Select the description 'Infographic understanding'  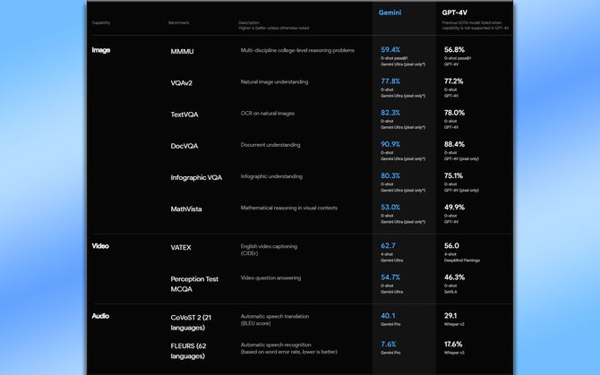pyautogui.click(x=271, y=176)
